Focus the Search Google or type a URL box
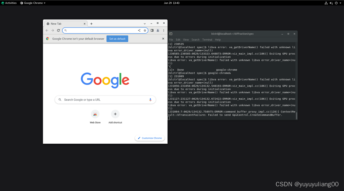Screen dimensions: 344x191 (x=105, y=100)
